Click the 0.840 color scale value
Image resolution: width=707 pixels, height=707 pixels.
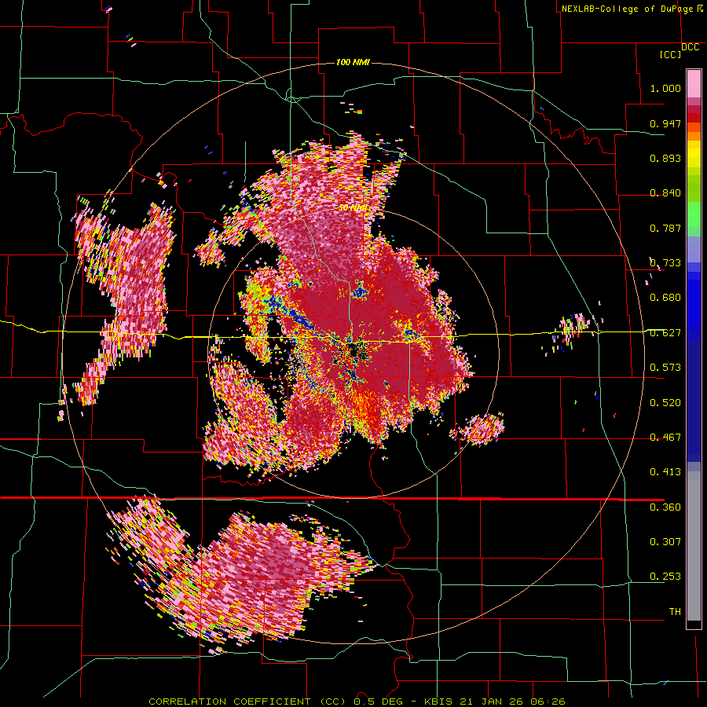pyautogui.click(x=665, y=193)
